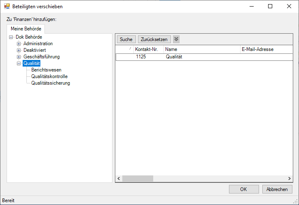This screenshot has height=205, width=299.
Task: Cancel using the Abbrechen button
Action: pyautogui.click(x=277, y=189)
